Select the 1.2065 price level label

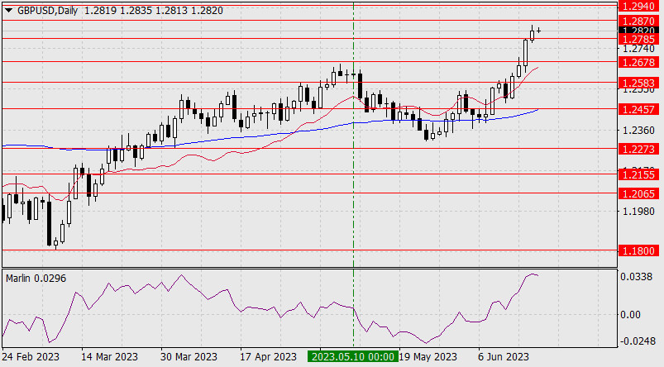click(x=638, y=193)
